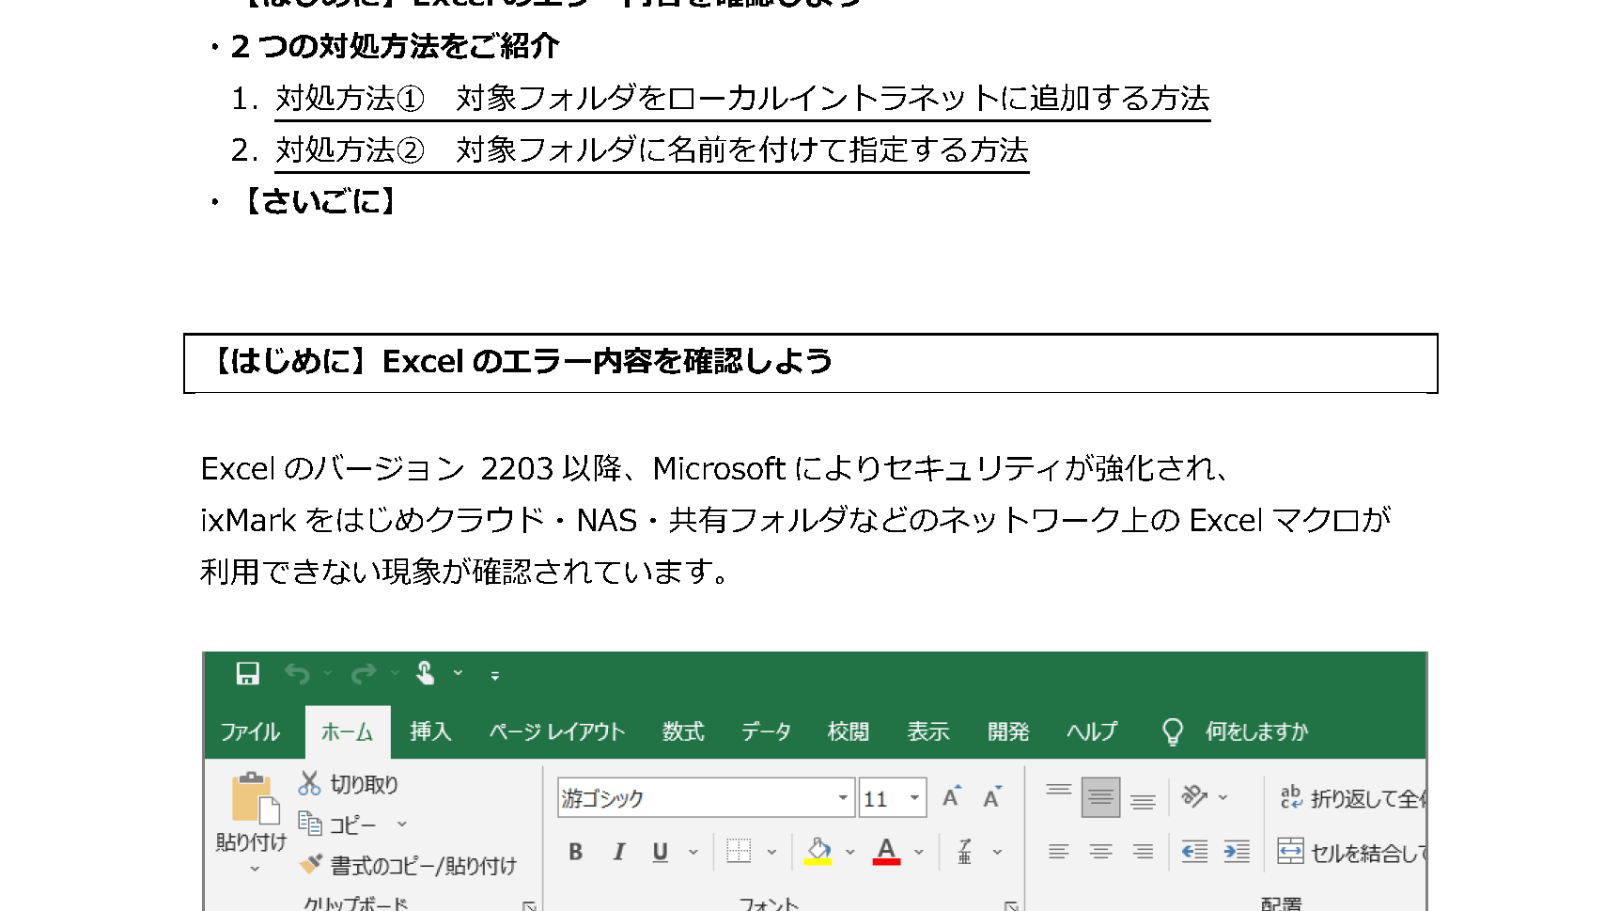
Task: Click the align left icon
Action: [1059, 852]
